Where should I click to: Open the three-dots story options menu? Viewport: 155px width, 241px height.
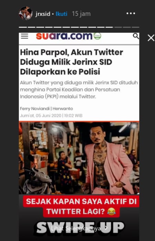pyautogui.click(x=131, y=13)
